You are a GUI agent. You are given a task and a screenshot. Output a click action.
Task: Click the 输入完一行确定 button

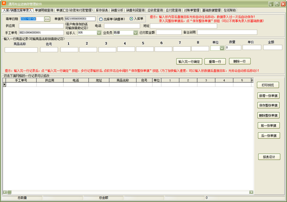tap(189, 61)
